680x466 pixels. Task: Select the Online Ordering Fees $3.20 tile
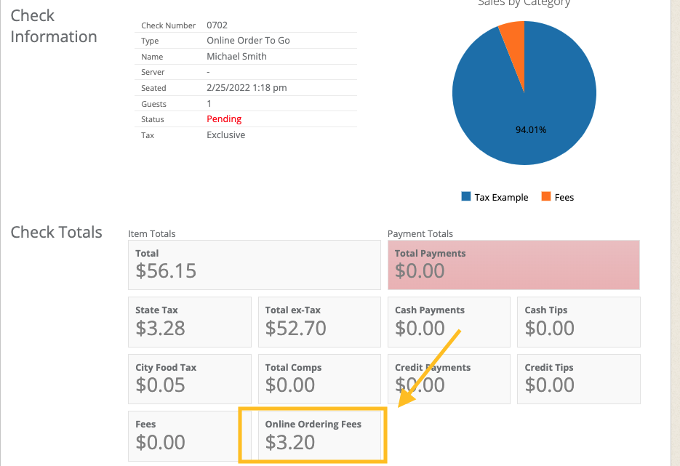319,436
